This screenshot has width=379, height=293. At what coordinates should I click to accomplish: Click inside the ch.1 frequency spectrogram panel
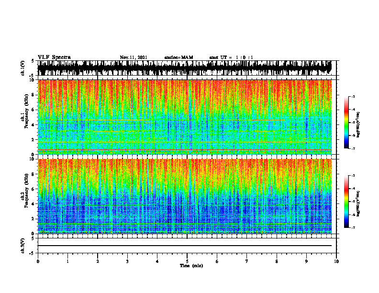pos(184,117)
